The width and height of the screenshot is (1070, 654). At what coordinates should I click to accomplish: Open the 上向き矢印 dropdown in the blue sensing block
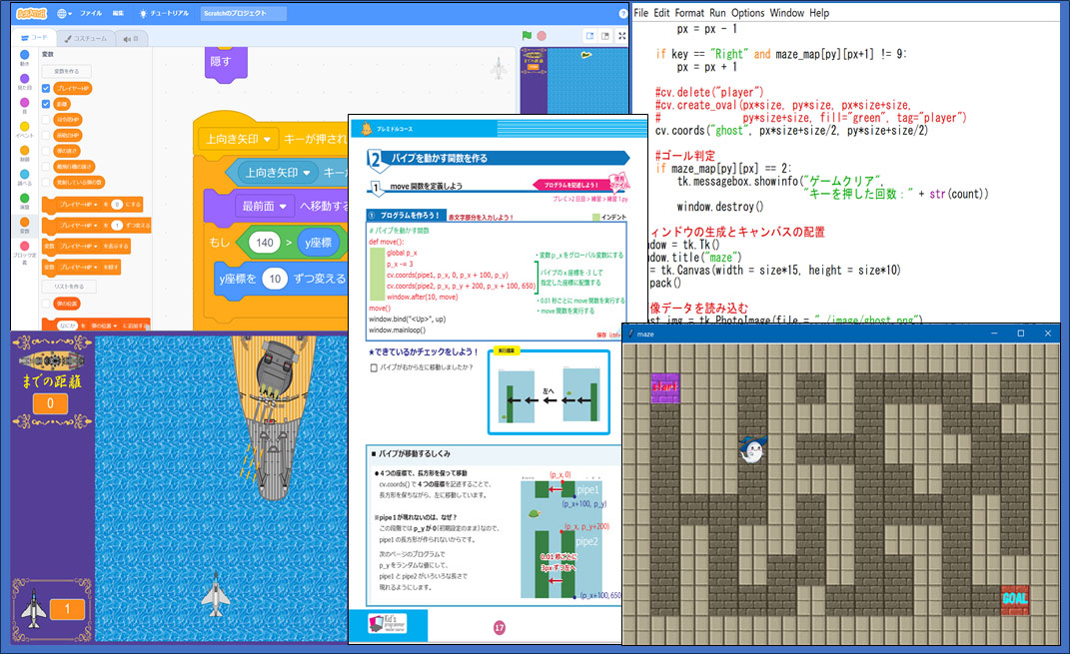tap(278, 173)
